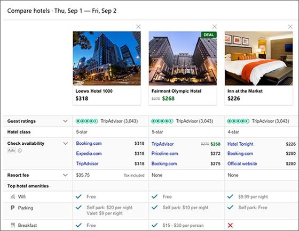Click the $318 price under Loews card

[x=82, y=98]
